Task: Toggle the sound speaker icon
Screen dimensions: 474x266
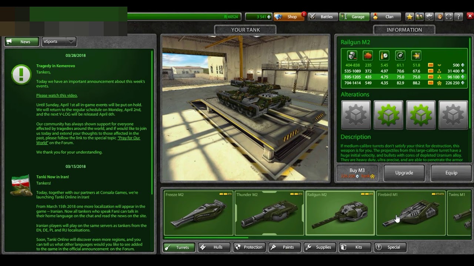Action: 439,17
